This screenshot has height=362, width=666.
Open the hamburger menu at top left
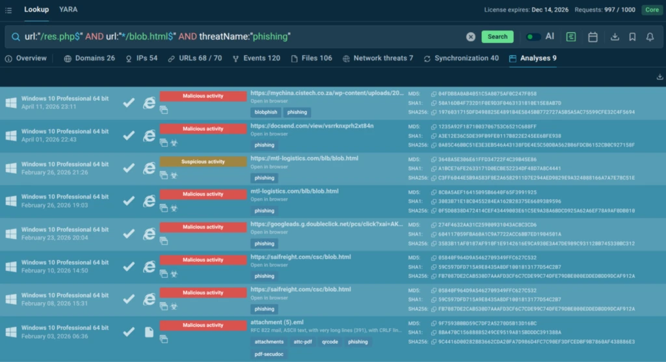[8, 10]
